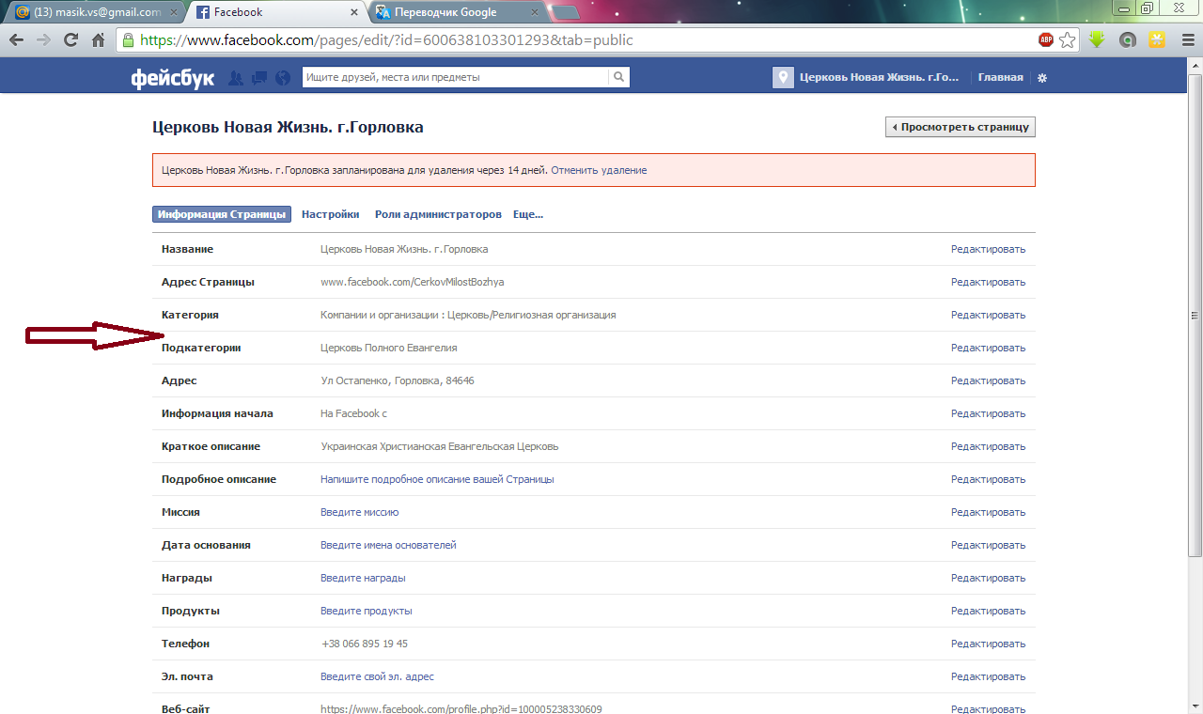Viewport: 1203px width, 714px height.
Task: Edit the Адрес Страницы row
Action: 988,282
